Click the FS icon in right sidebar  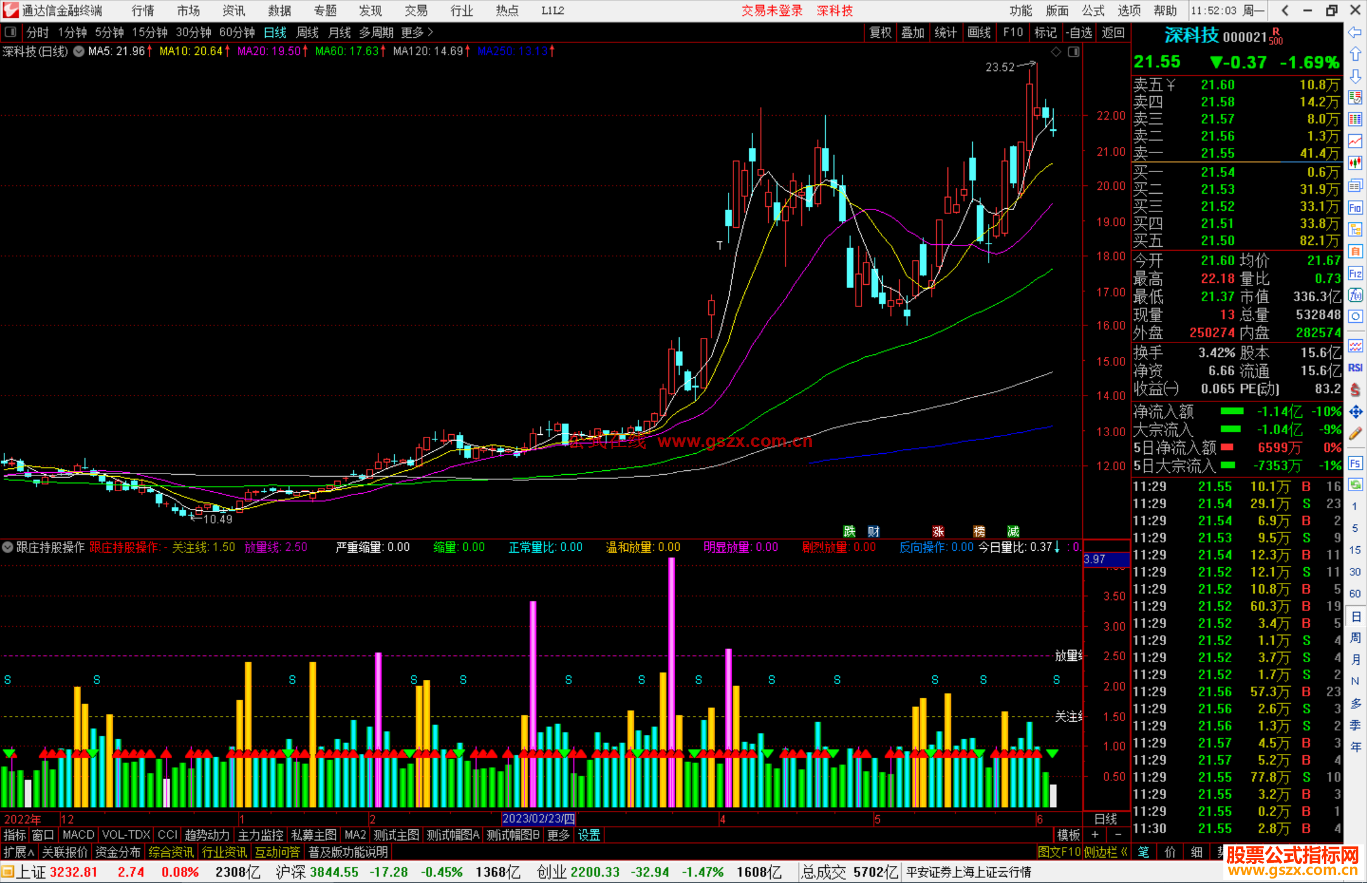coord(1355,463)
